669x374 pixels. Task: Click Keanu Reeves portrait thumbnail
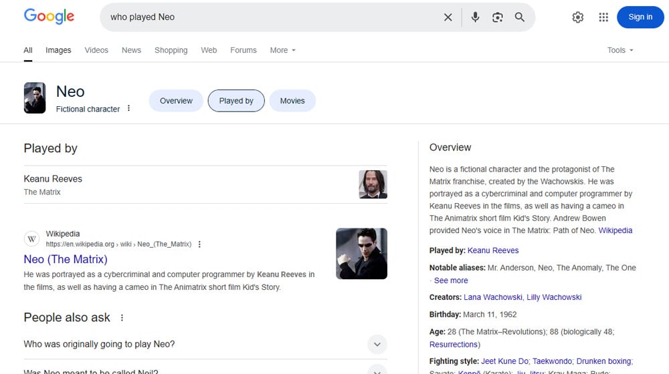click(373, 184)
